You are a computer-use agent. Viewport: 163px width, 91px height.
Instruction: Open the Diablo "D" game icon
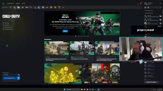point(23,7)
